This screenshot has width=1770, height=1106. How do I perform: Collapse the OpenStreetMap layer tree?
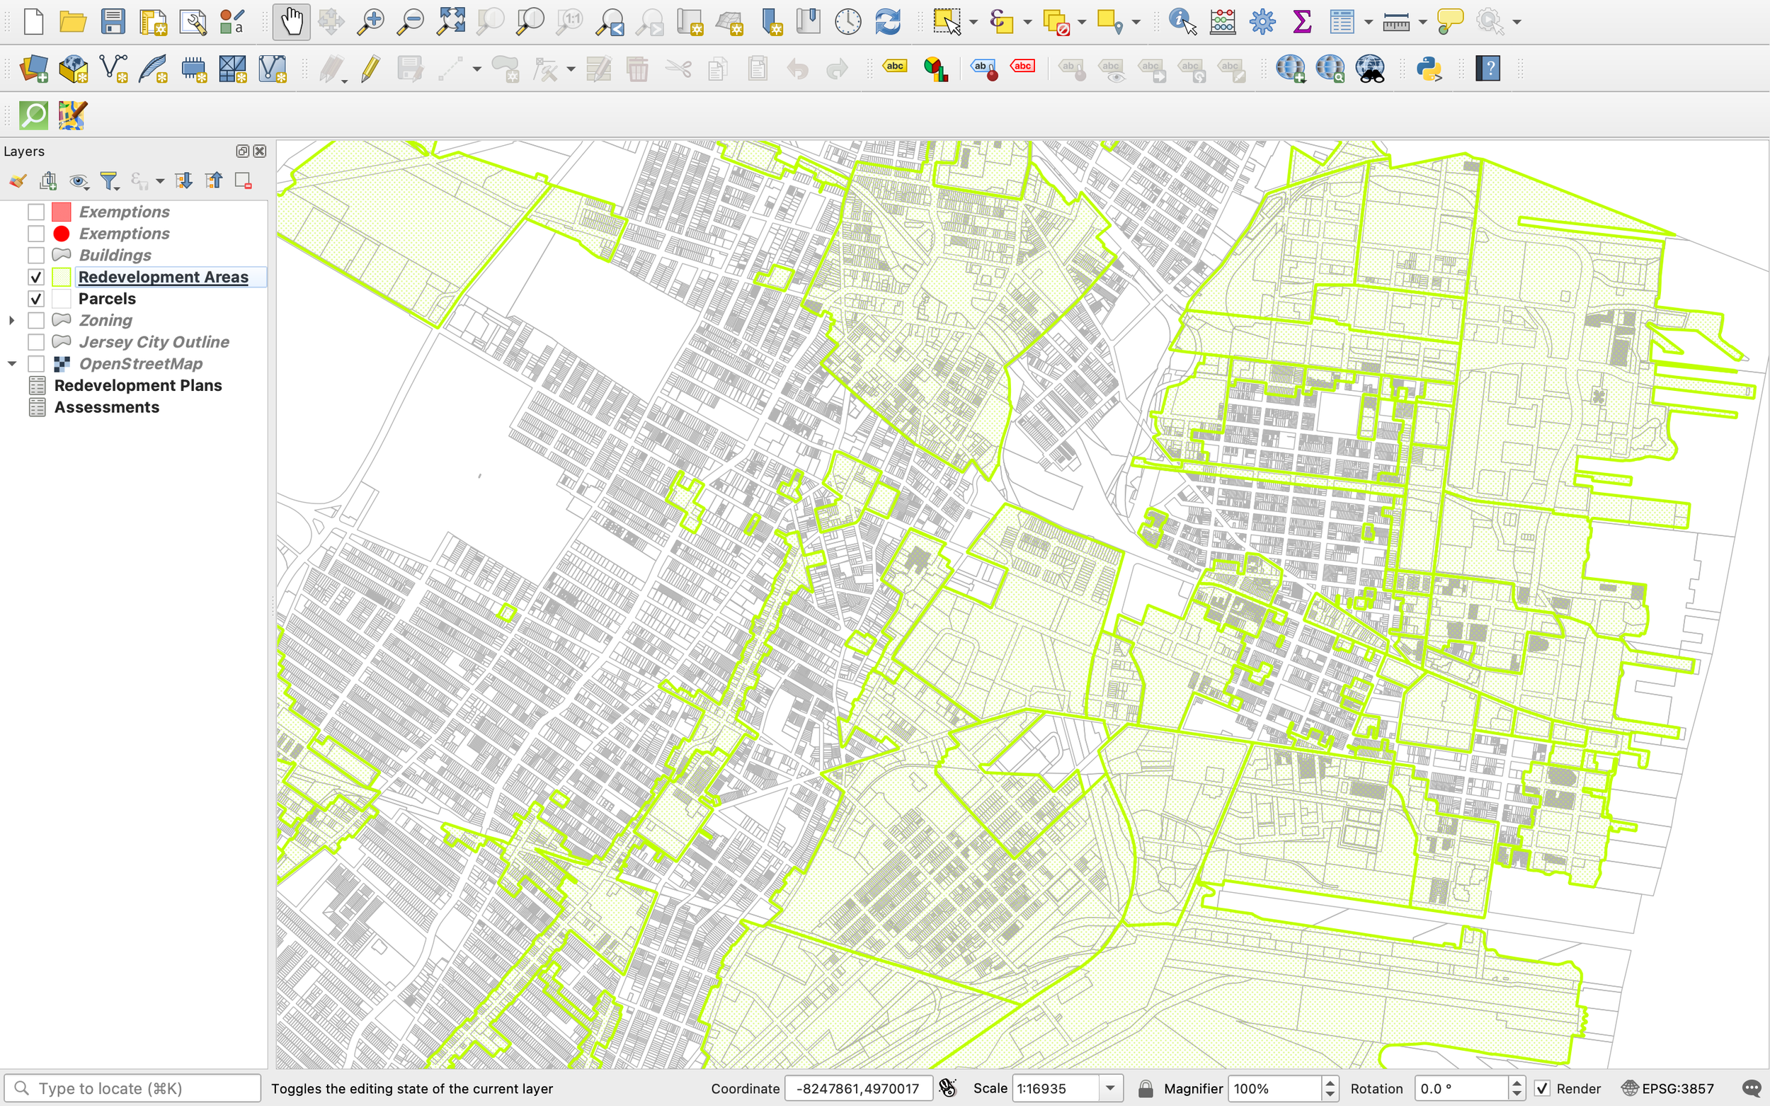[x=12, y=363]
